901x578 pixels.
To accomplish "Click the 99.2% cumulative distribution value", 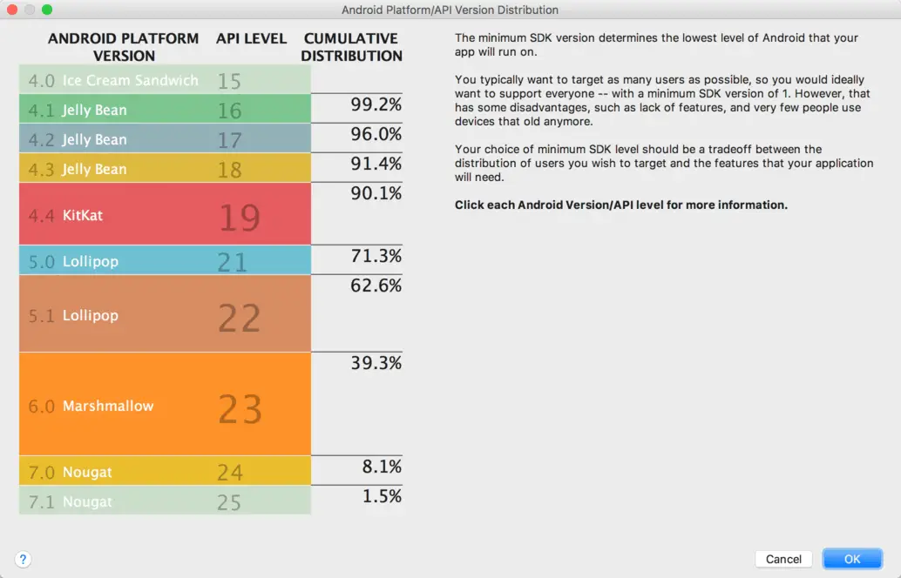I will [376, 105].
